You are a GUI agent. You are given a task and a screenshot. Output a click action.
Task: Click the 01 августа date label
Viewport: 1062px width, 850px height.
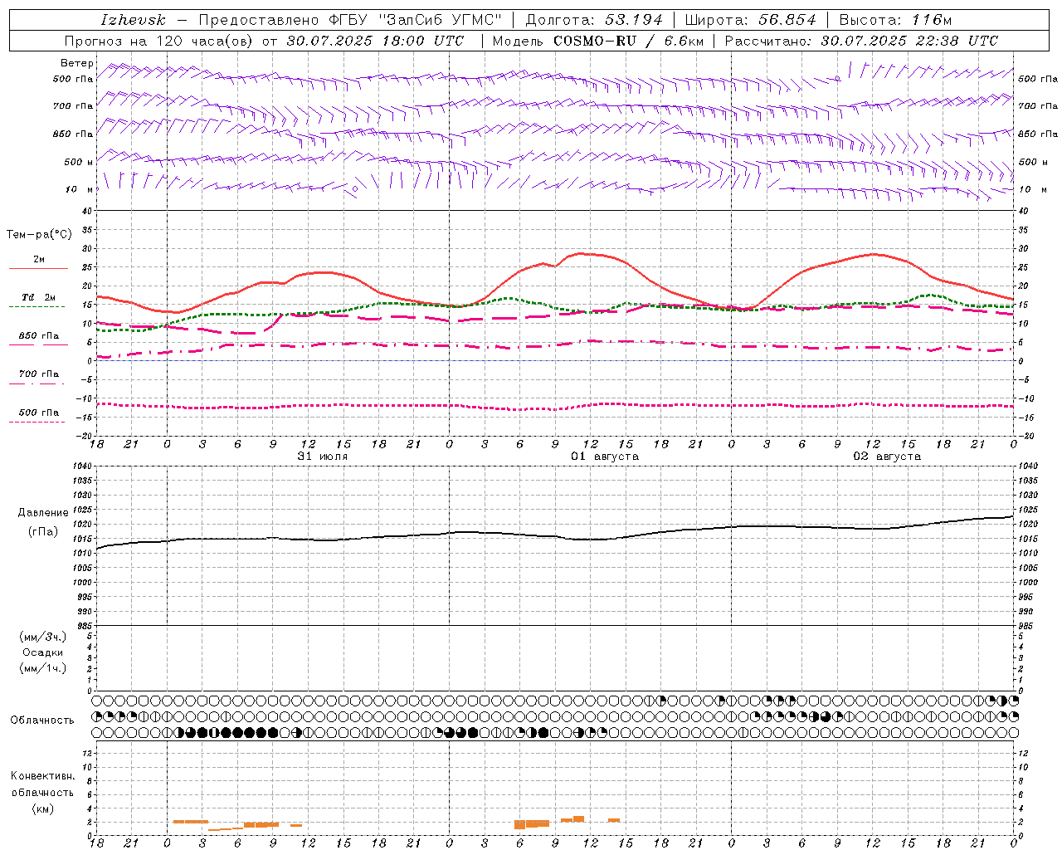[x=605, y=457]
